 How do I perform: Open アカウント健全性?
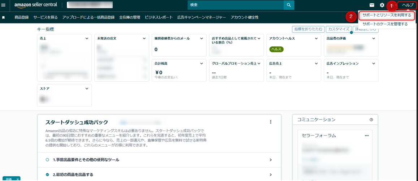245,18
